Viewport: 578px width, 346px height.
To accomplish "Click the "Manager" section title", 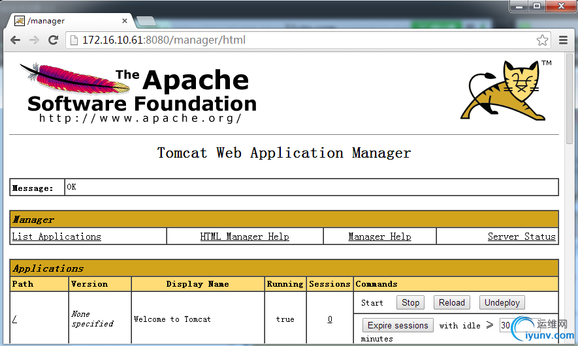I will (x=33, y=220).
